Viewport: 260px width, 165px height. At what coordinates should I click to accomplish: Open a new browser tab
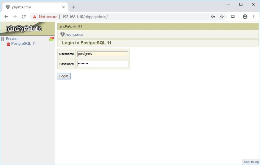(x=74, y=7)
